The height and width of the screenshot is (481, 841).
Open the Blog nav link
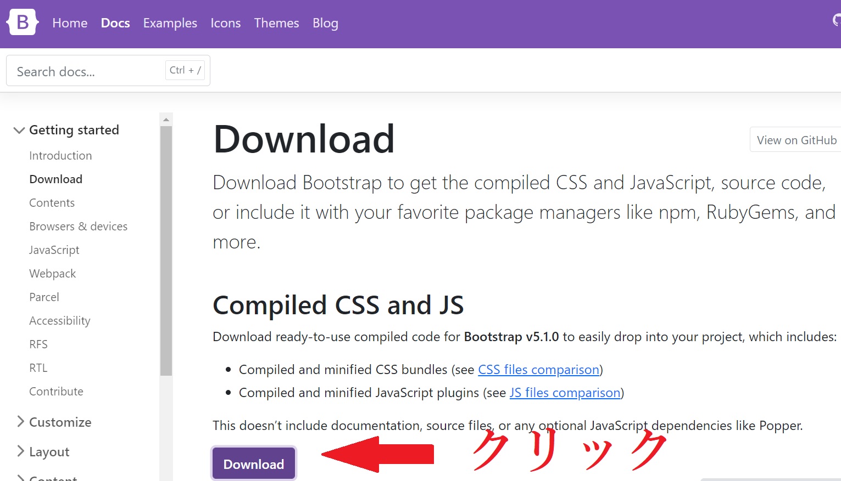[325, 23]
